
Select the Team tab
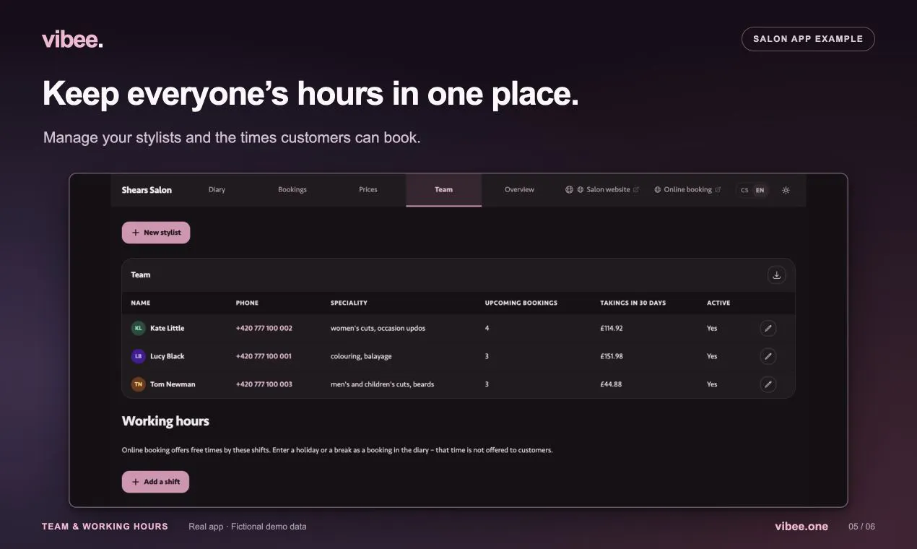[x=443, y=190]
